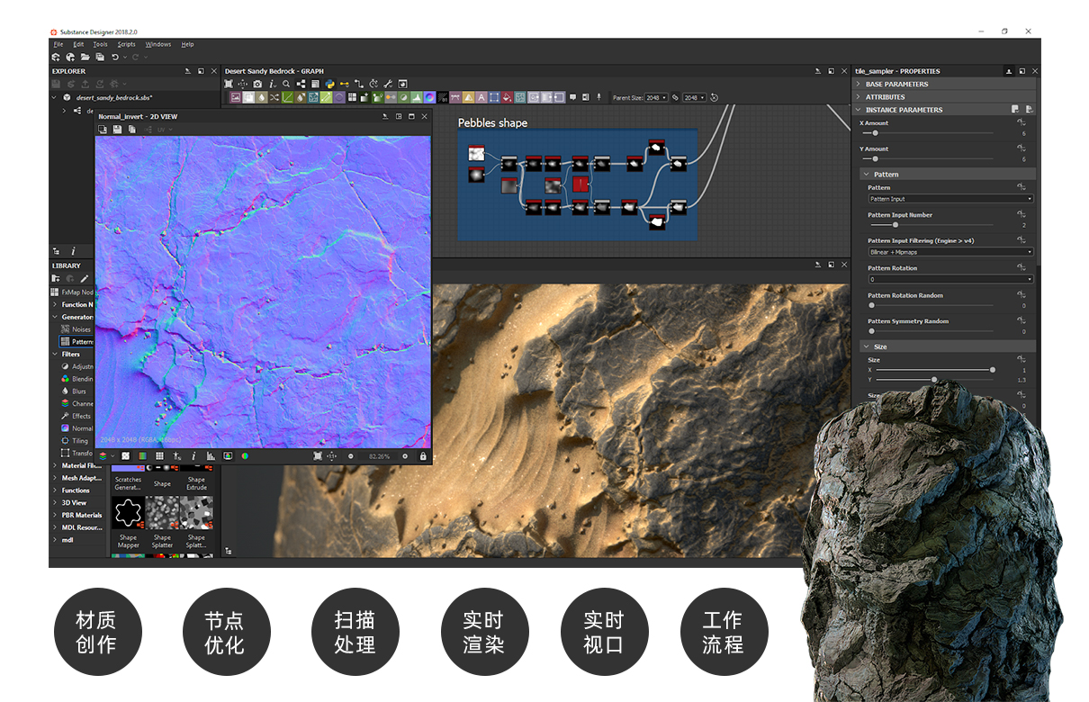Viewport: 1089px width, 702px height.
Task: Toggle the lock icon in 2D View
Action: point(423,456)
